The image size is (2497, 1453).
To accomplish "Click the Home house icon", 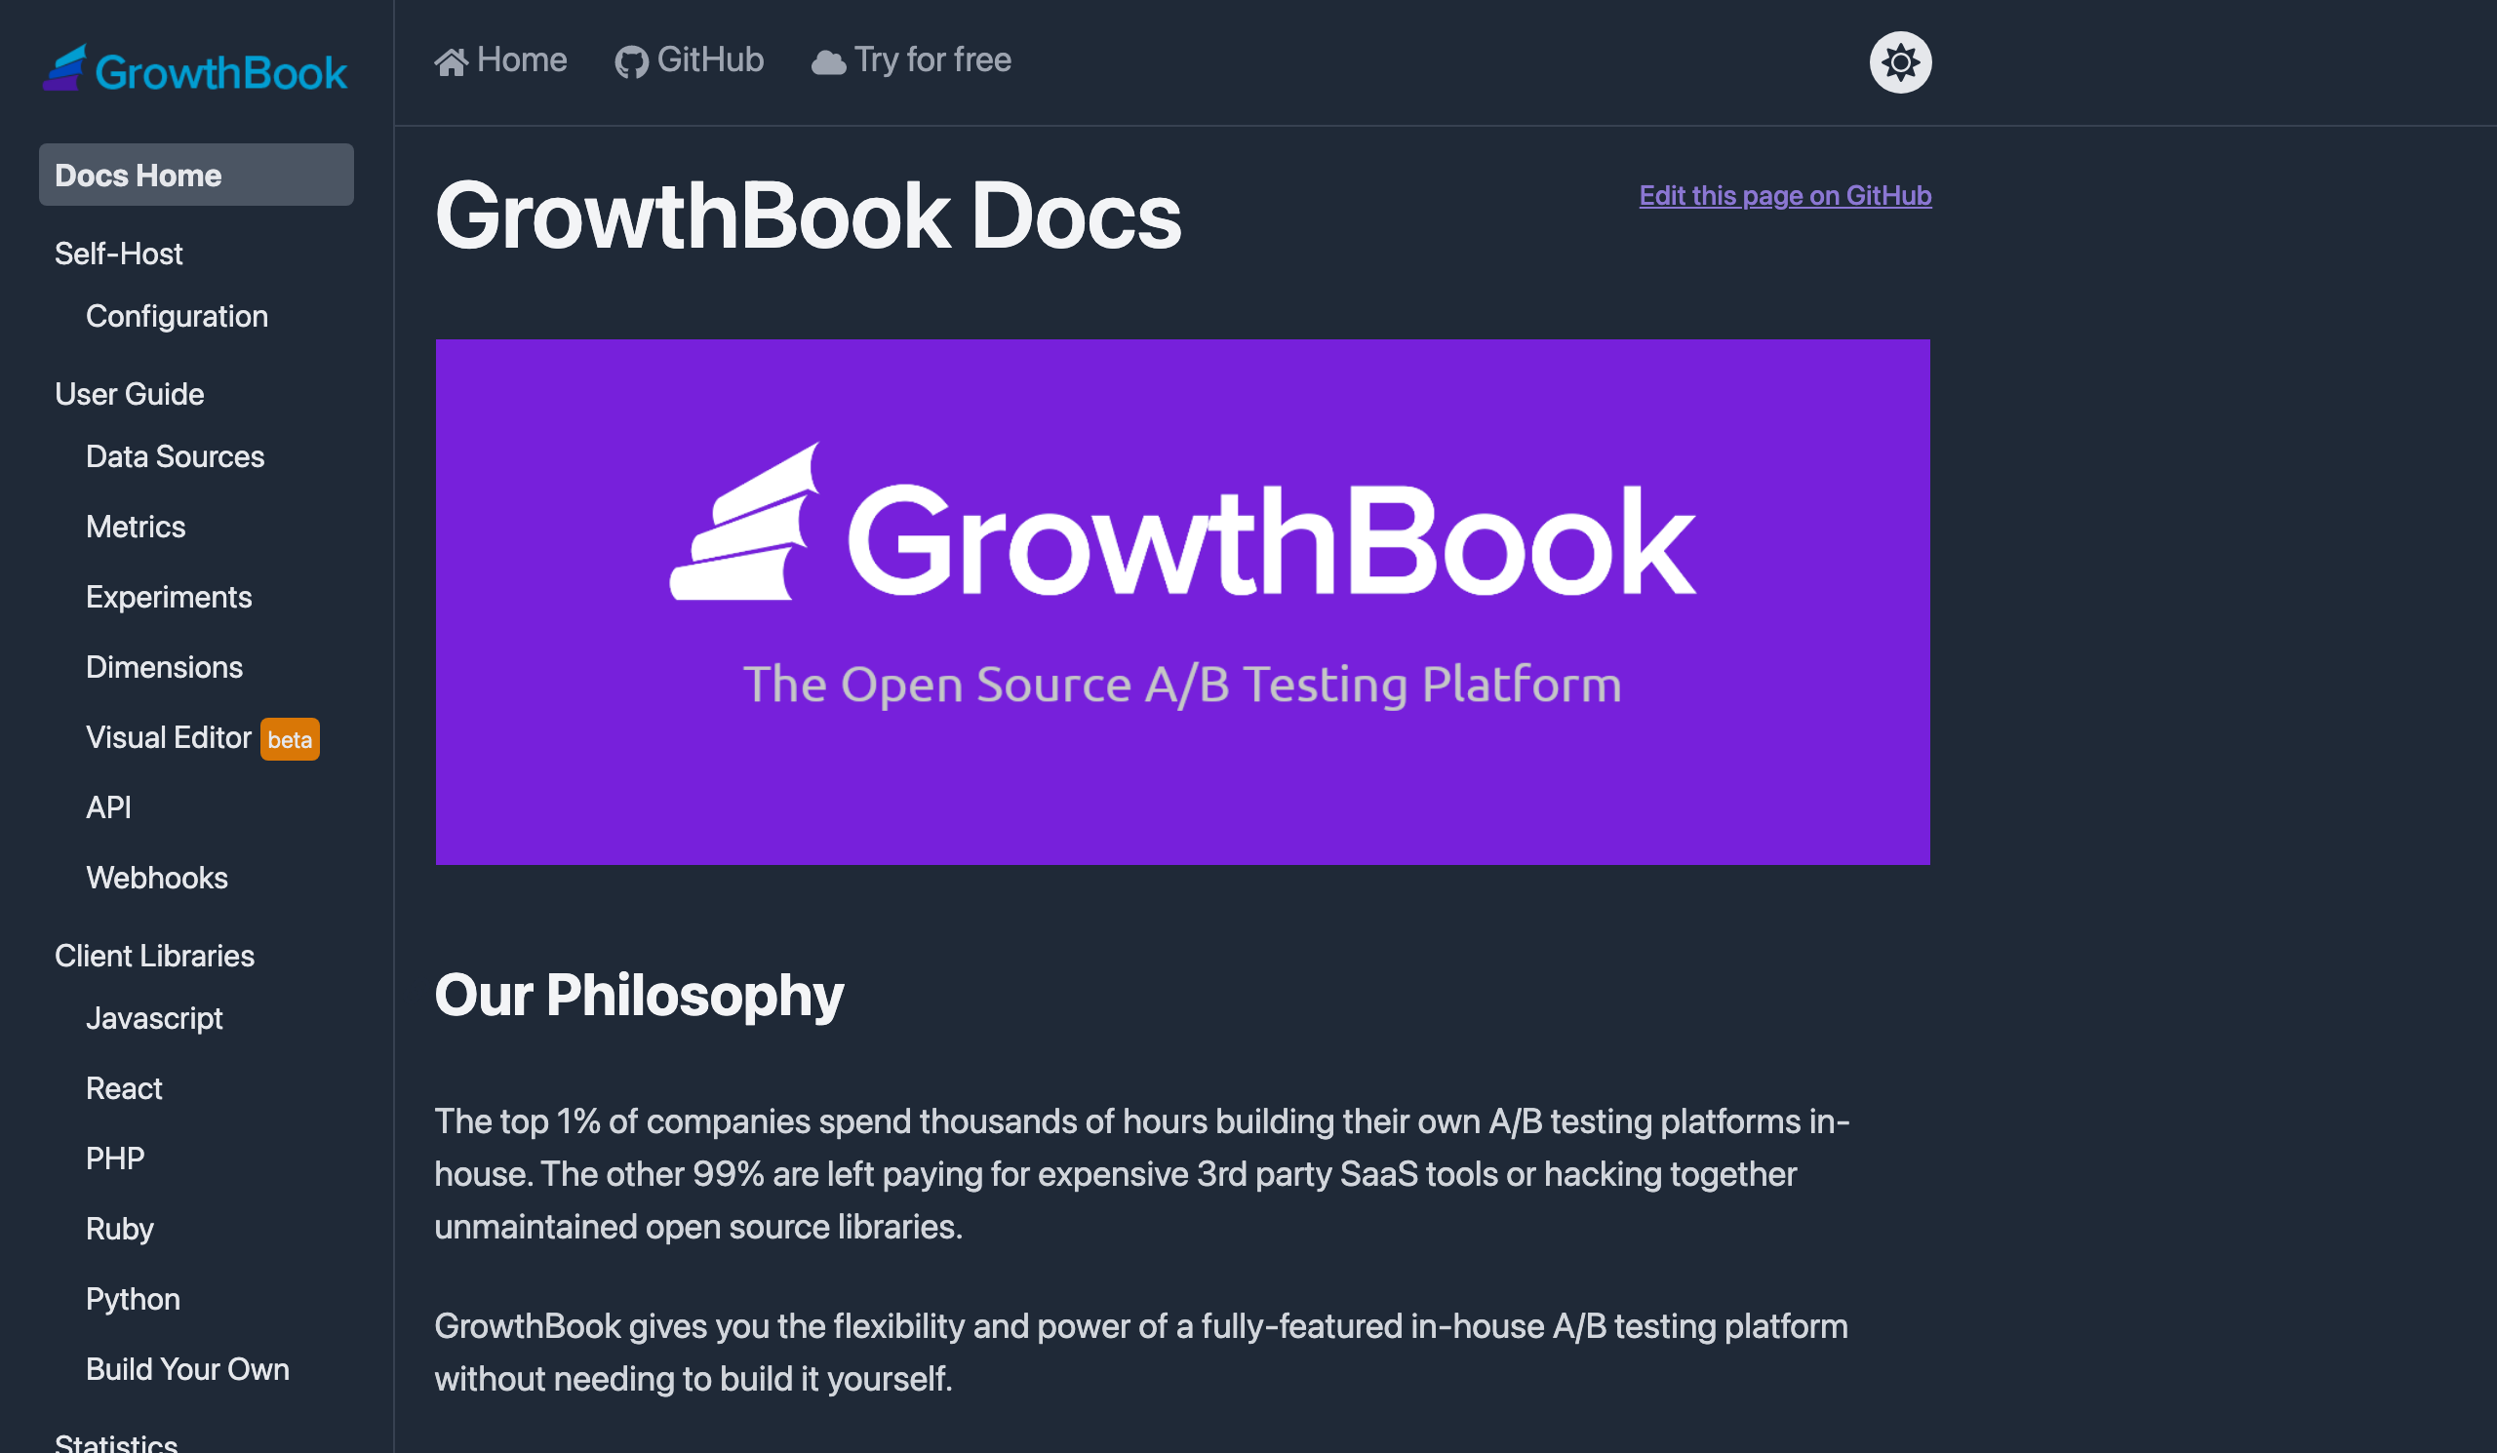I will pyautogui.click(x=451, y=61).
